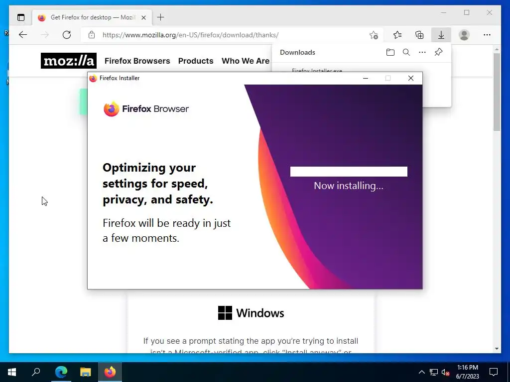This screenshot has width=510, height=382.
Task: Close the Get Firefox for desktop tab
Action: (144, 17)
